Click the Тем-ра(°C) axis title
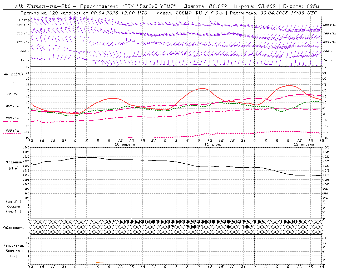 point(12,74)
